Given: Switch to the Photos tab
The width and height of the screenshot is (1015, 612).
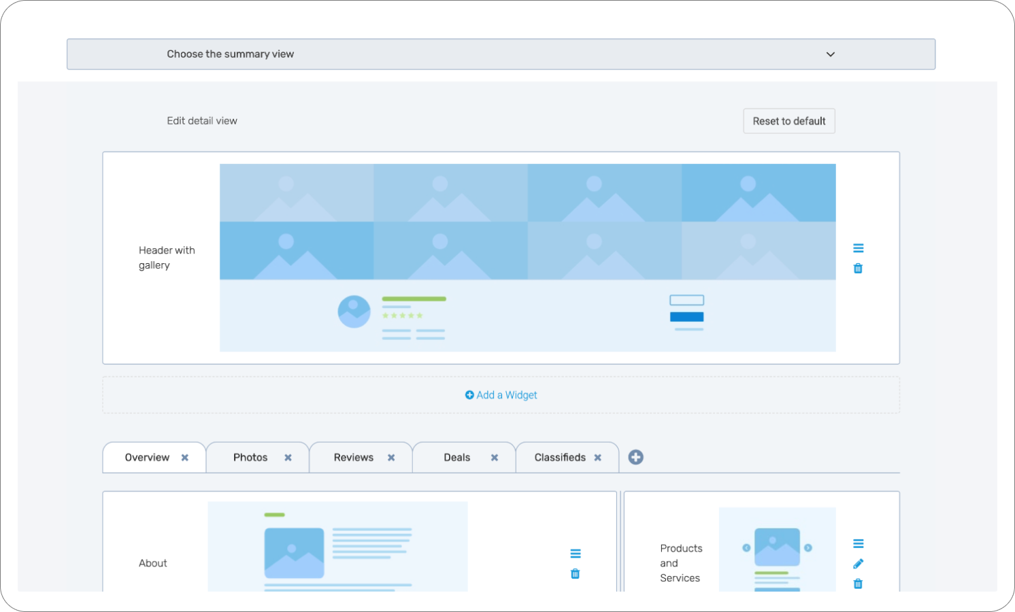Looking at the screenshot, I should tap(250, 458).
